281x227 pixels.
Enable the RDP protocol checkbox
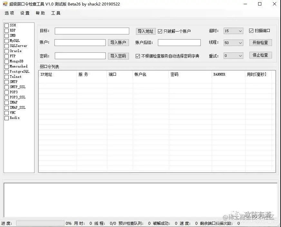(x=6, y=30)
